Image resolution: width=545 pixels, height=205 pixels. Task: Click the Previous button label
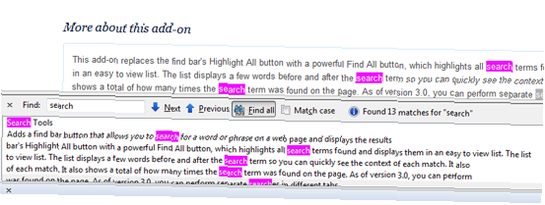click(x=214, y=109)
